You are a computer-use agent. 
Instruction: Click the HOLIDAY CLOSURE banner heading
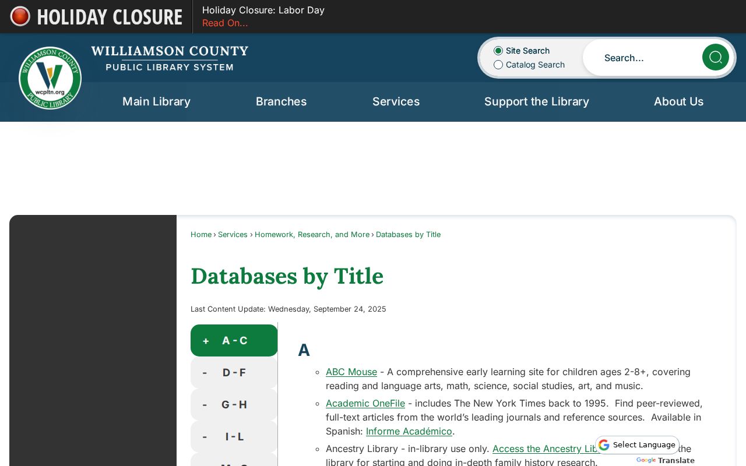[110, 17]
